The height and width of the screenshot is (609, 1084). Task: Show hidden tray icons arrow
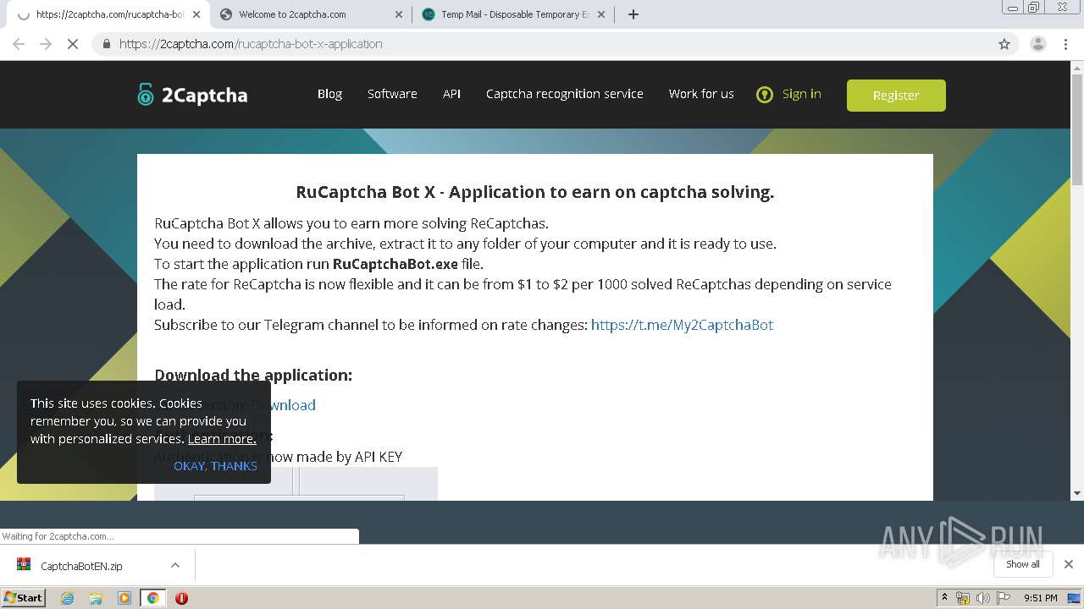(x=943, y=598)
